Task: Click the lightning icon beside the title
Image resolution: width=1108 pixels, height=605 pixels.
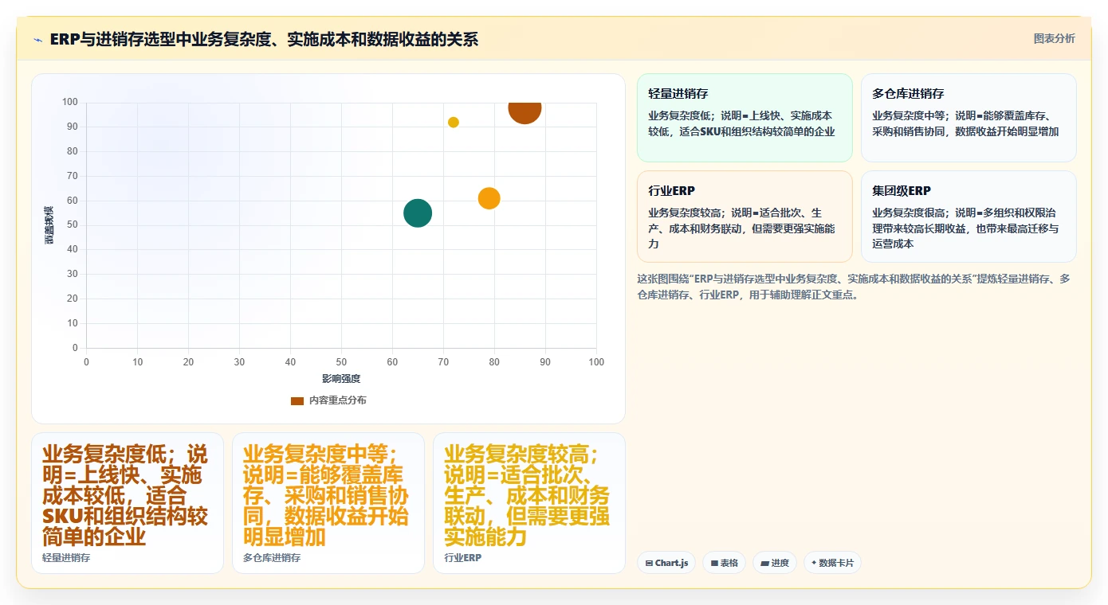Action: tap(37, 39)
